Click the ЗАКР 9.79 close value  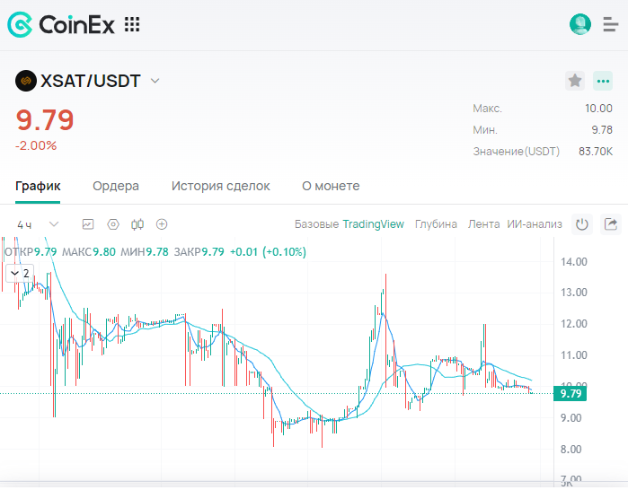pos(213,252)
